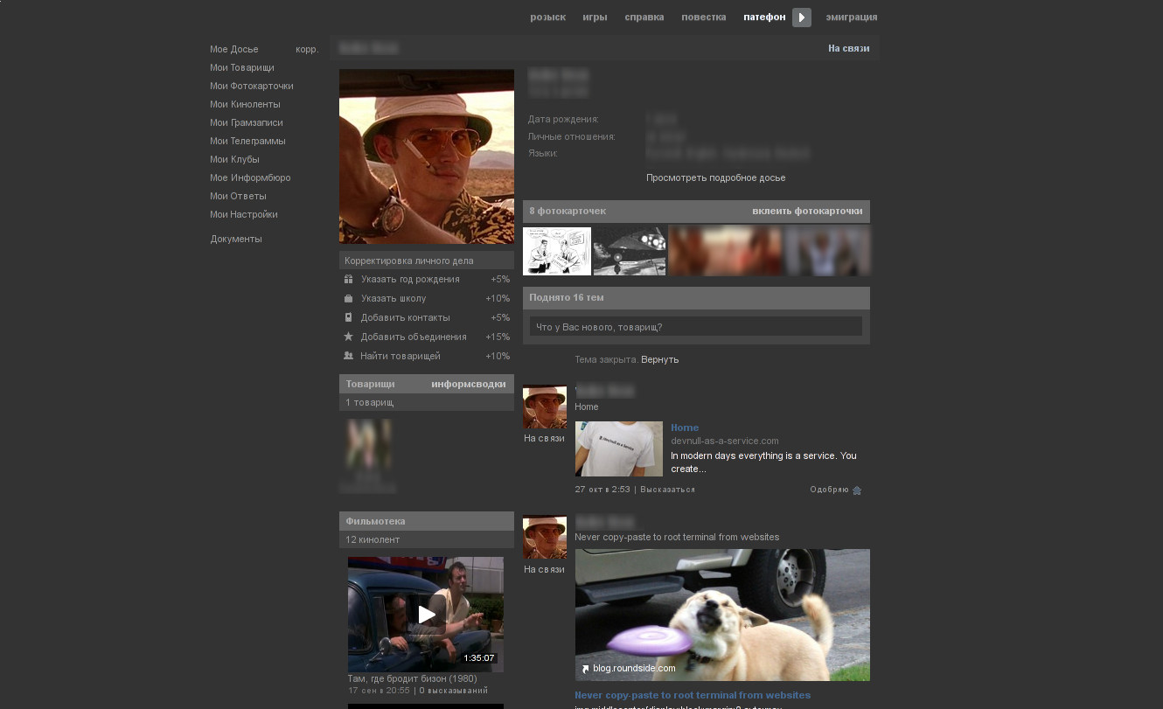The width and height of the screenshot is (1163, 709).
Task: Click the briefcase icon for Указать школу
Action: click(x=348, y=299)
